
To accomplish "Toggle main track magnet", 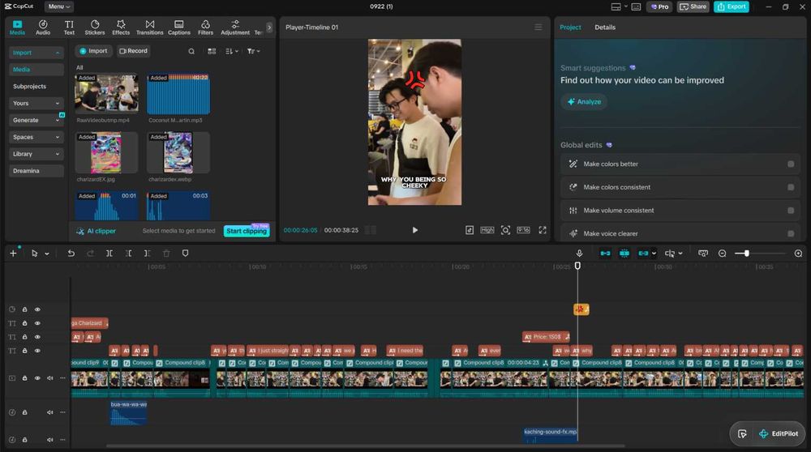I will [x=605, y=253].
